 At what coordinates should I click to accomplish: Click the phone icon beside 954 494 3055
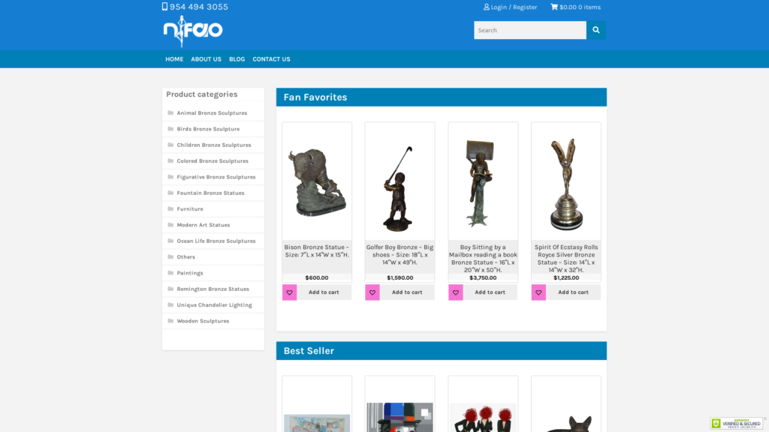click(x=164, y=6)
